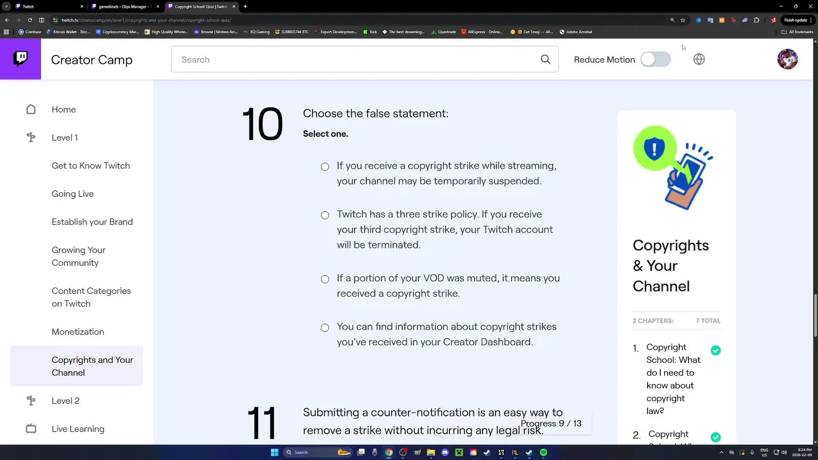Click chapter 1 green checkmark icon
The width and height of the screenshot is (818, 460).
(716, 350)
